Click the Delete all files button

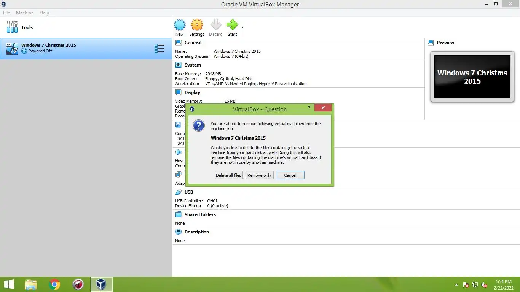coord(228,175)
